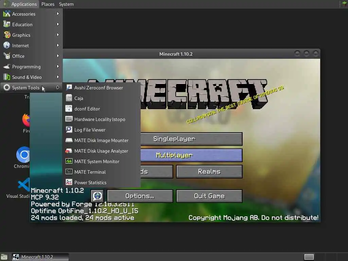
Task: Click the Power Statistics icon
Action: 69,182
